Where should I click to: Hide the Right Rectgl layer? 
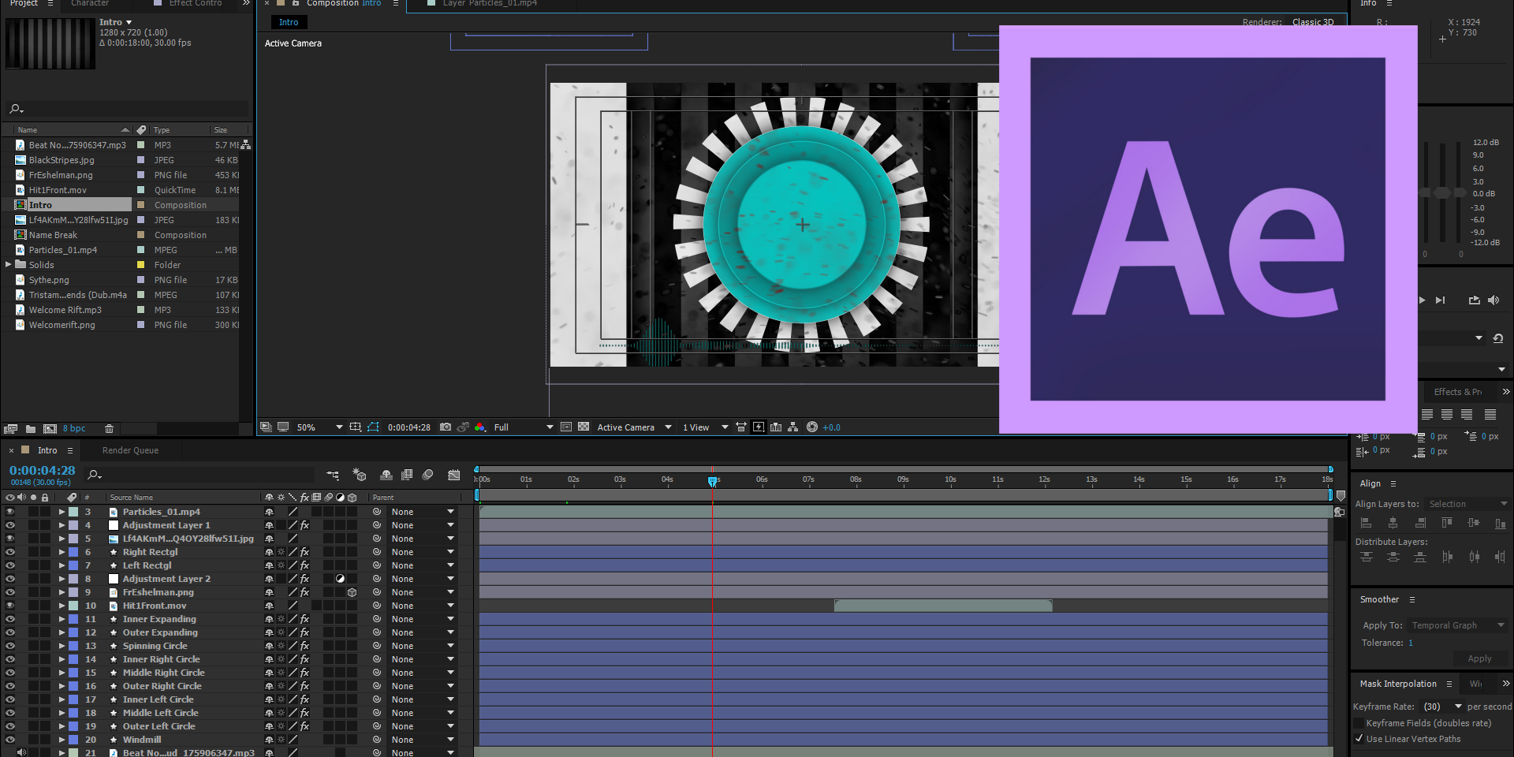tap(10, 552)
